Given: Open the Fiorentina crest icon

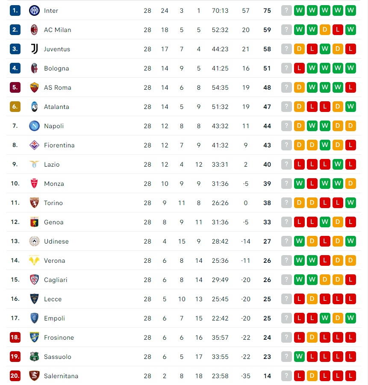Looking at the screenshot, I should (34, 145).
